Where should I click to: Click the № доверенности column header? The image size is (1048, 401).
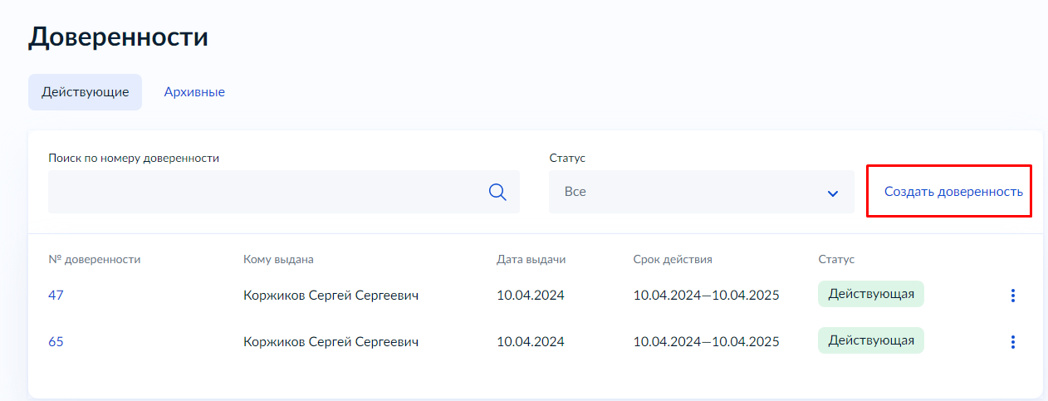pos(95,259)
